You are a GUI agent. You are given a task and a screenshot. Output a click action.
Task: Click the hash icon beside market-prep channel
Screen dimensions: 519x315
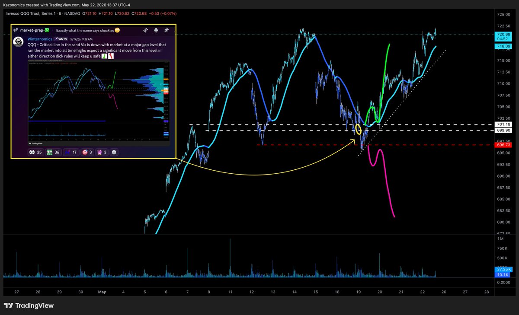[16, 31]
